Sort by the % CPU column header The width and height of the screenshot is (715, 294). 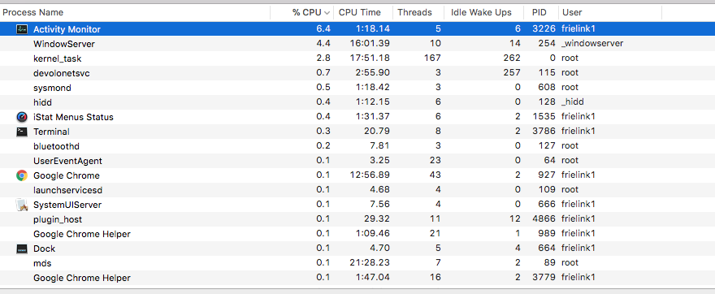(301, 12)
